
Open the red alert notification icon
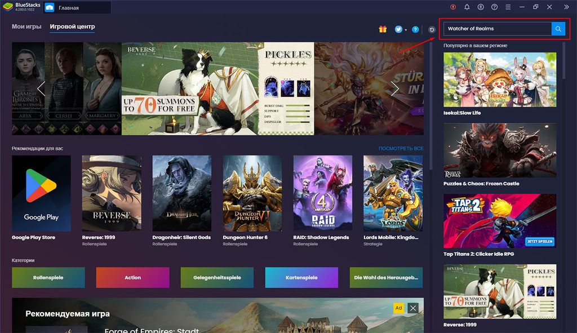[453, 7]
